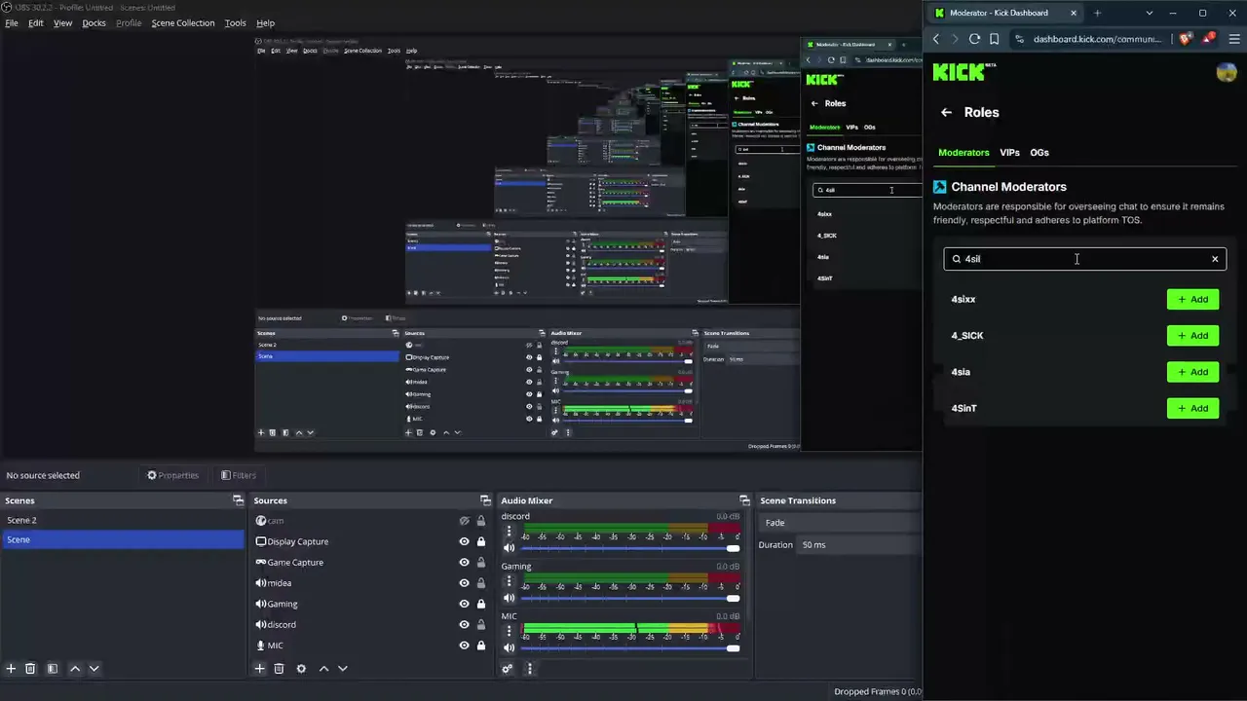Float the Audio Mixer dock

[x=744, y=500]
